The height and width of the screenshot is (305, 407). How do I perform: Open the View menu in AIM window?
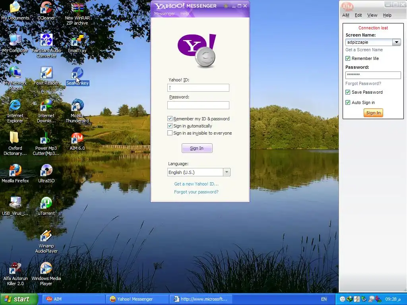pyautogui.click(x=372, y=15)
